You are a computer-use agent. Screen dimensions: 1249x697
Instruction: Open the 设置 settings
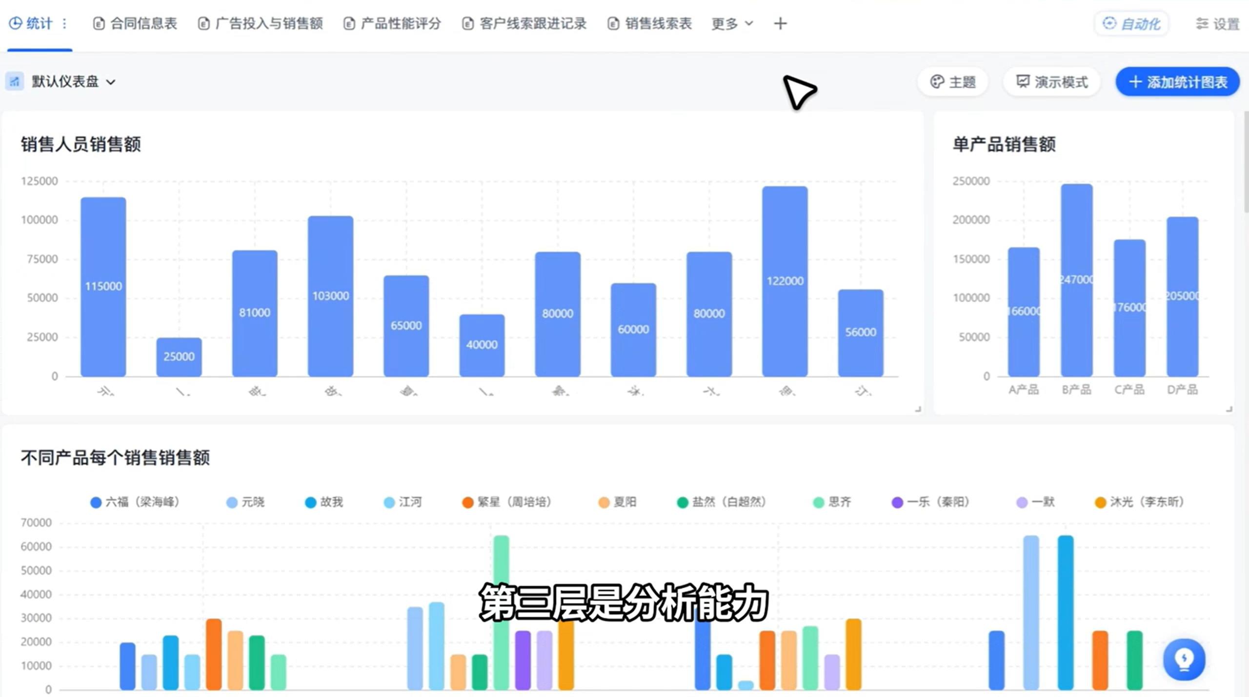pos(1218,23)
